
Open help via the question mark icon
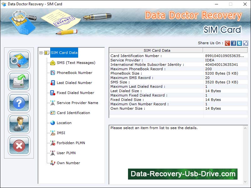tap(19, 103)
